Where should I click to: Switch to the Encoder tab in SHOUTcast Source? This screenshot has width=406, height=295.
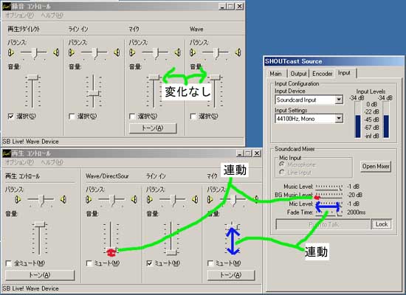pos(323,74)
